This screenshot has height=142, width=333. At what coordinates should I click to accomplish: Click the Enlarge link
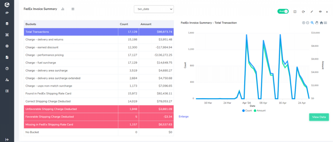(x=183, y=116)
